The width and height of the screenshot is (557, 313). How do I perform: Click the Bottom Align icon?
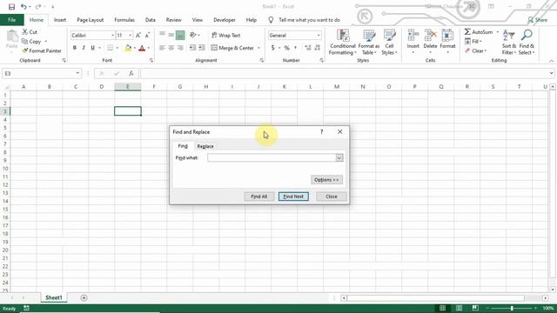click(x=180, y=35)
